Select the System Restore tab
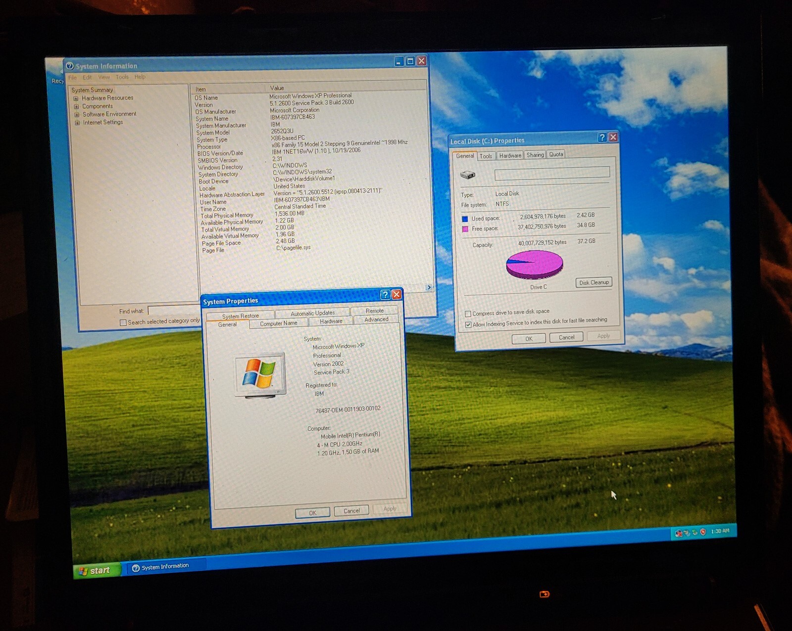This screenshot has height=631, width=792. pyautogui.click(x=241, y=316)
